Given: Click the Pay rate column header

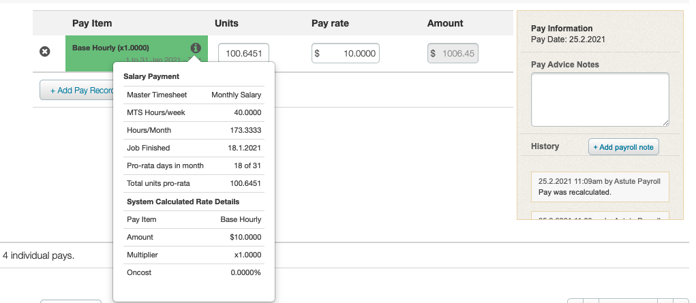Looking at the screenshot, I should [x=330, y=23].
